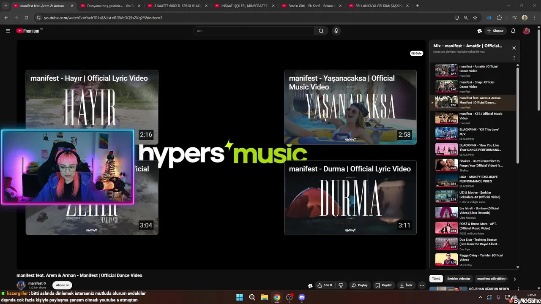
Task: Show next filter chips arrow
Action: (x=514, y=279)
